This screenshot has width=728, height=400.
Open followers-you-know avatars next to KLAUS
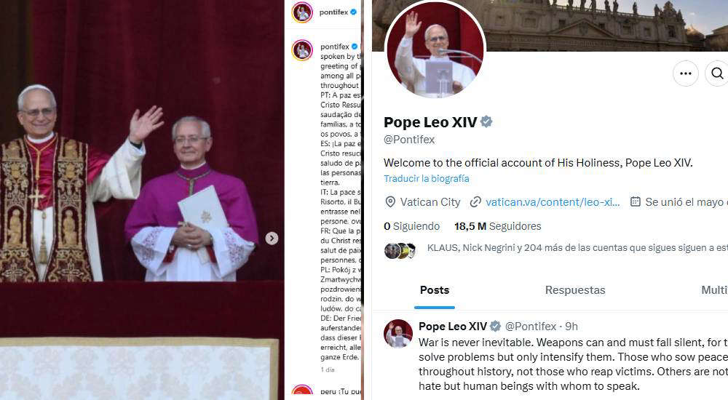pos(400,251)
